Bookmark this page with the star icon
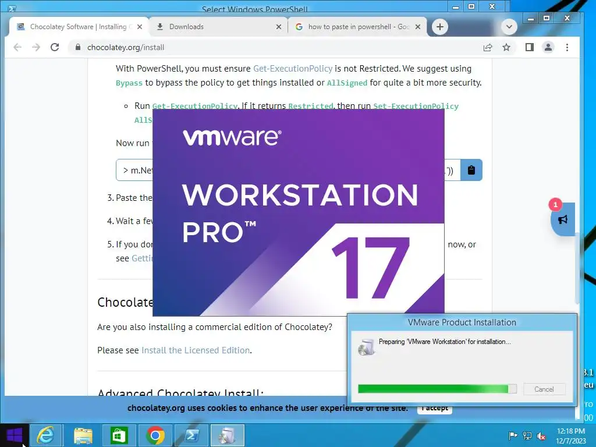 [x=506, y=47]
